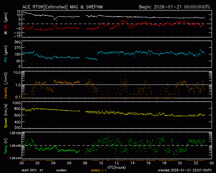Click hour tick label '02' on time axis
Image resolution: width=216 pixels, height=173 pixels.
pos(38,163)
